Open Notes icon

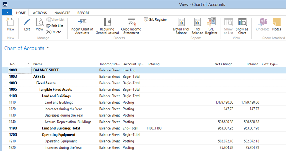coord(277,22)
